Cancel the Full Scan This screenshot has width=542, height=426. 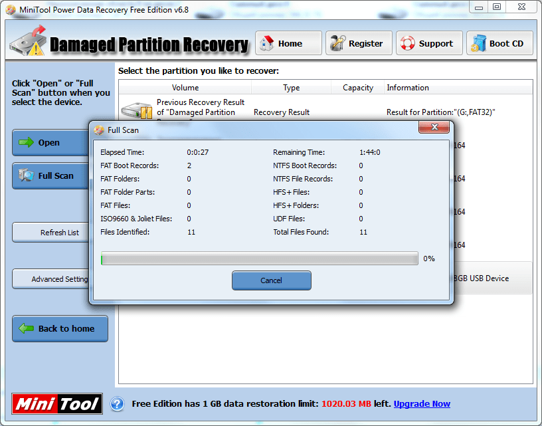[x=272, y=280]
